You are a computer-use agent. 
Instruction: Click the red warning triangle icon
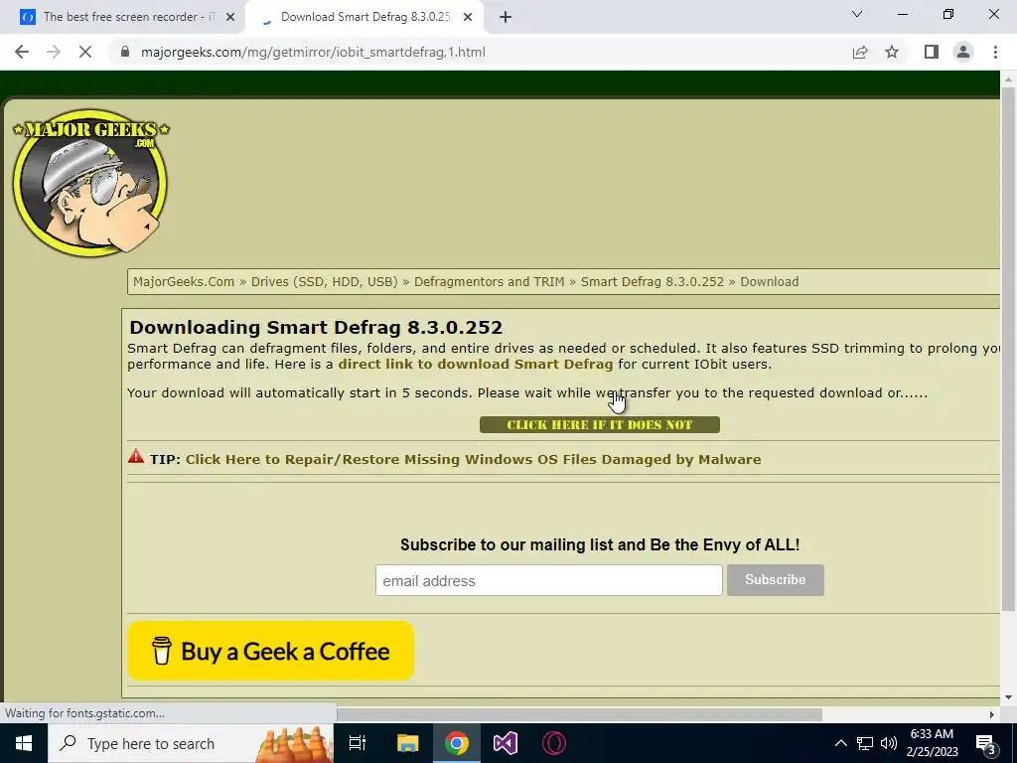[x=135, y=455]
